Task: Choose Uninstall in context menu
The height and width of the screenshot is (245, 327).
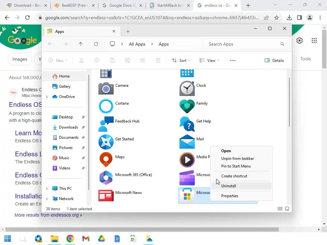Action: [x=241, y=186]
